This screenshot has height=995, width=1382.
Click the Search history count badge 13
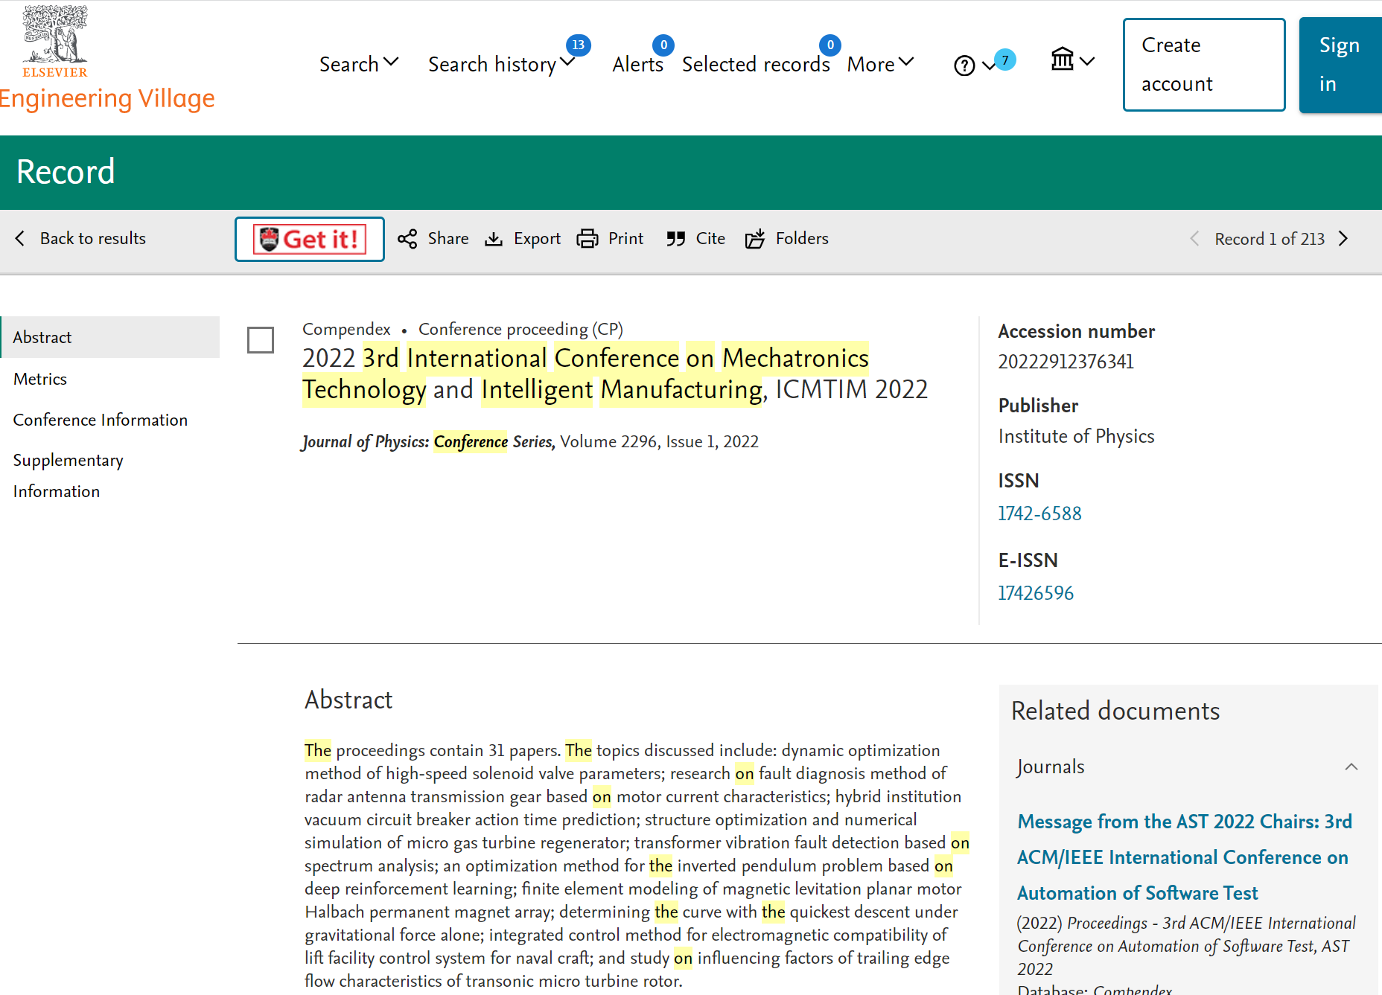579,45
